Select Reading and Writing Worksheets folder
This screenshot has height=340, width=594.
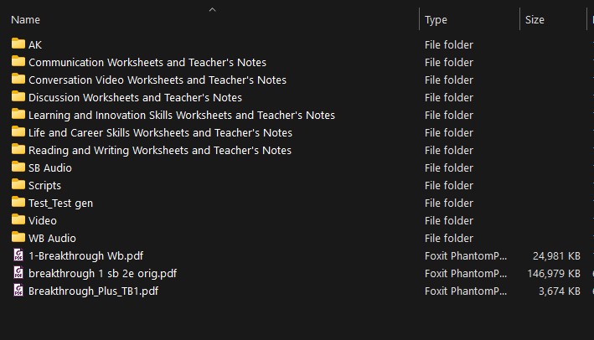(x=160, y=150)
